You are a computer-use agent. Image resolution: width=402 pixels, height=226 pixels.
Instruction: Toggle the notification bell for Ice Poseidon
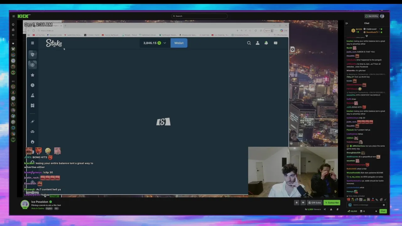[296, 202]
